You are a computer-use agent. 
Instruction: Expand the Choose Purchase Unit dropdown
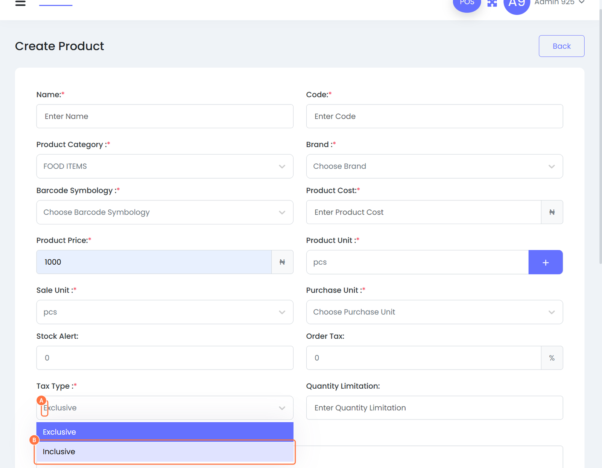click(434, 312)
